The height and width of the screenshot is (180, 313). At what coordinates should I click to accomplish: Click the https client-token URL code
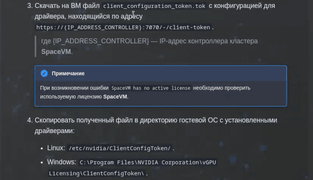coord(123,27)
